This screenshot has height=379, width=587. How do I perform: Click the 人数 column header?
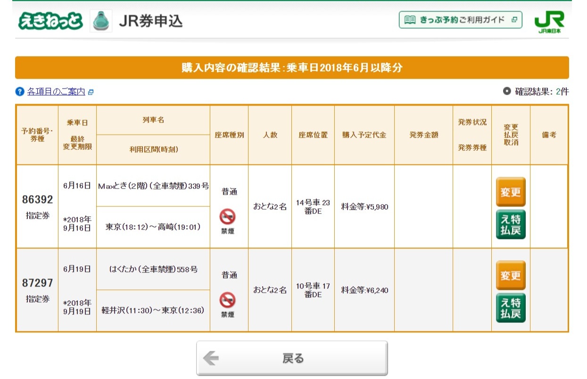point(270,135)
